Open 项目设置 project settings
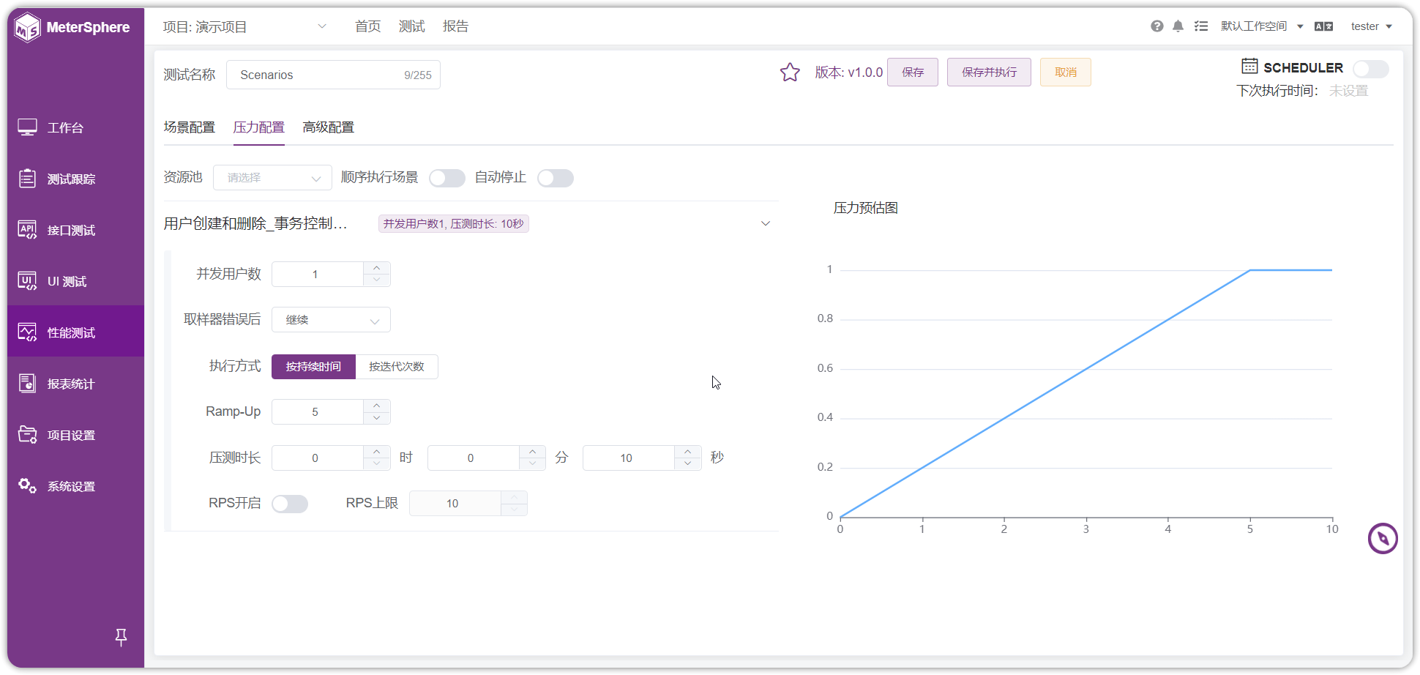This screenshot has height=675, width=1420. [x=76, y=435]
